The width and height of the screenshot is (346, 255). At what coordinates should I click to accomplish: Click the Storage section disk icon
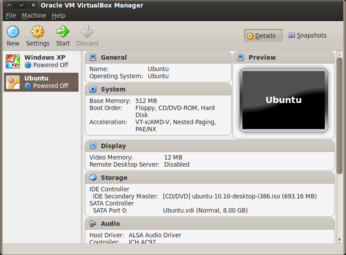pyautogui.click(x=93, y=177)
